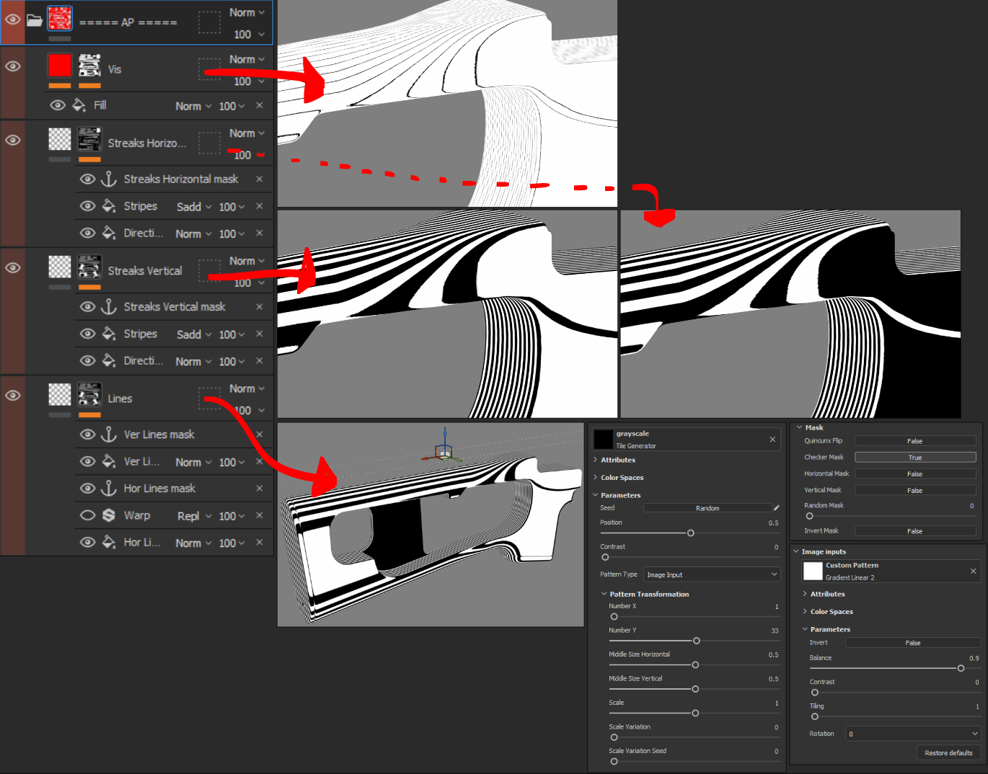Open the AP folder blend mode dropdown
The image size is (988, 774).
247,12
